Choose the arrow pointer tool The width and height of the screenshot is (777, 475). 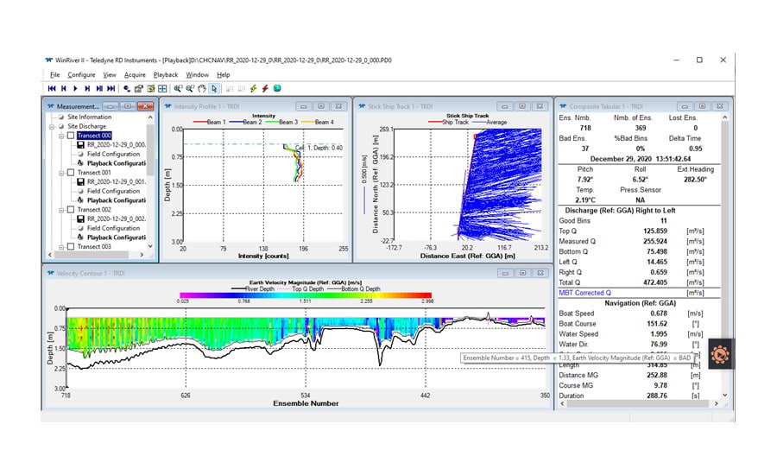(215, 88)
